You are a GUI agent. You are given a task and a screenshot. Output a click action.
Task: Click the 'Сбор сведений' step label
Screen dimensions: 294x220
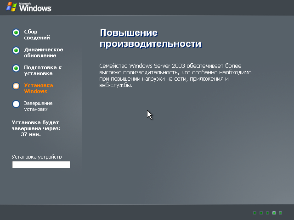[37, 35]
